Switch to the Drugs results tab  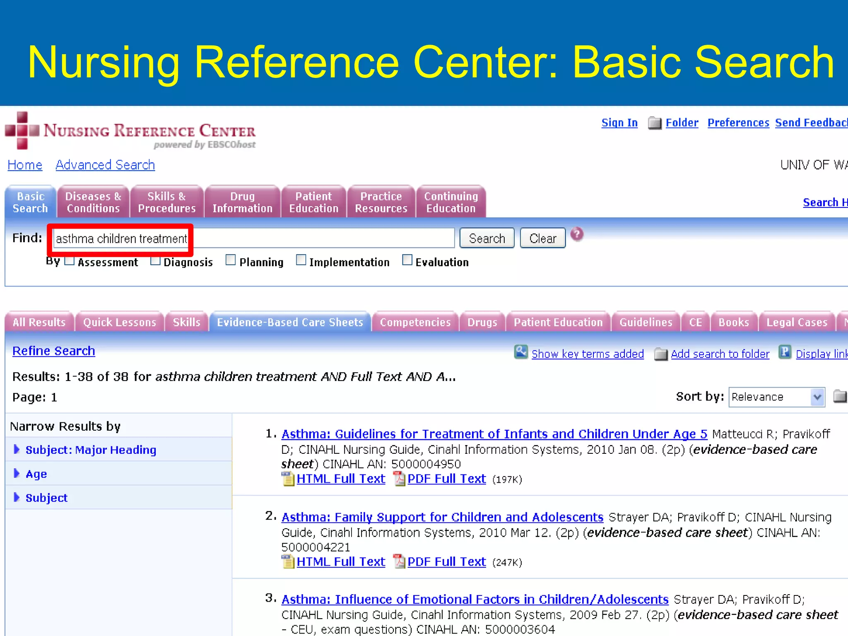482,322
